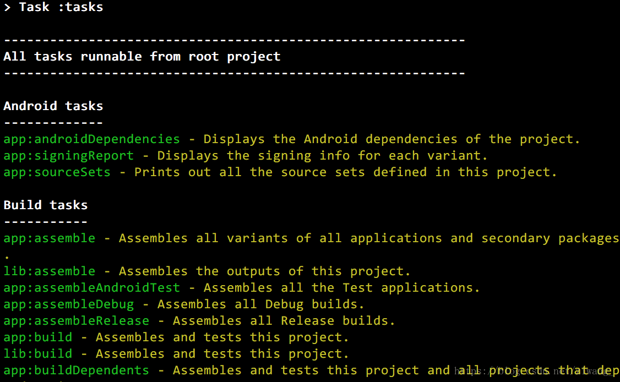
Task: Click 'Assembles all Debug builds.' description
Action: [x=260, y=304]
